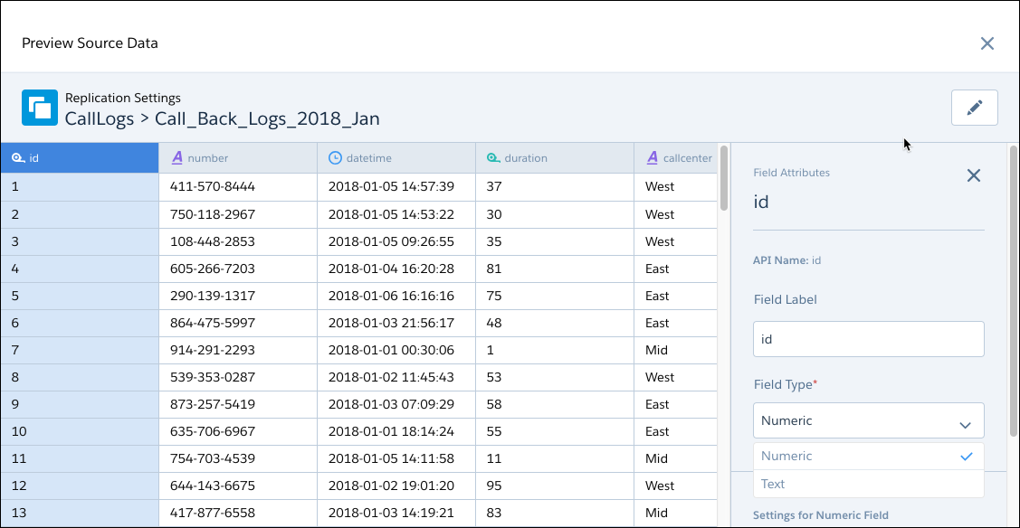Click the Replication Settings blue icon
Image resolution: width=1020 pixels, height=528 pixels.
39,108
